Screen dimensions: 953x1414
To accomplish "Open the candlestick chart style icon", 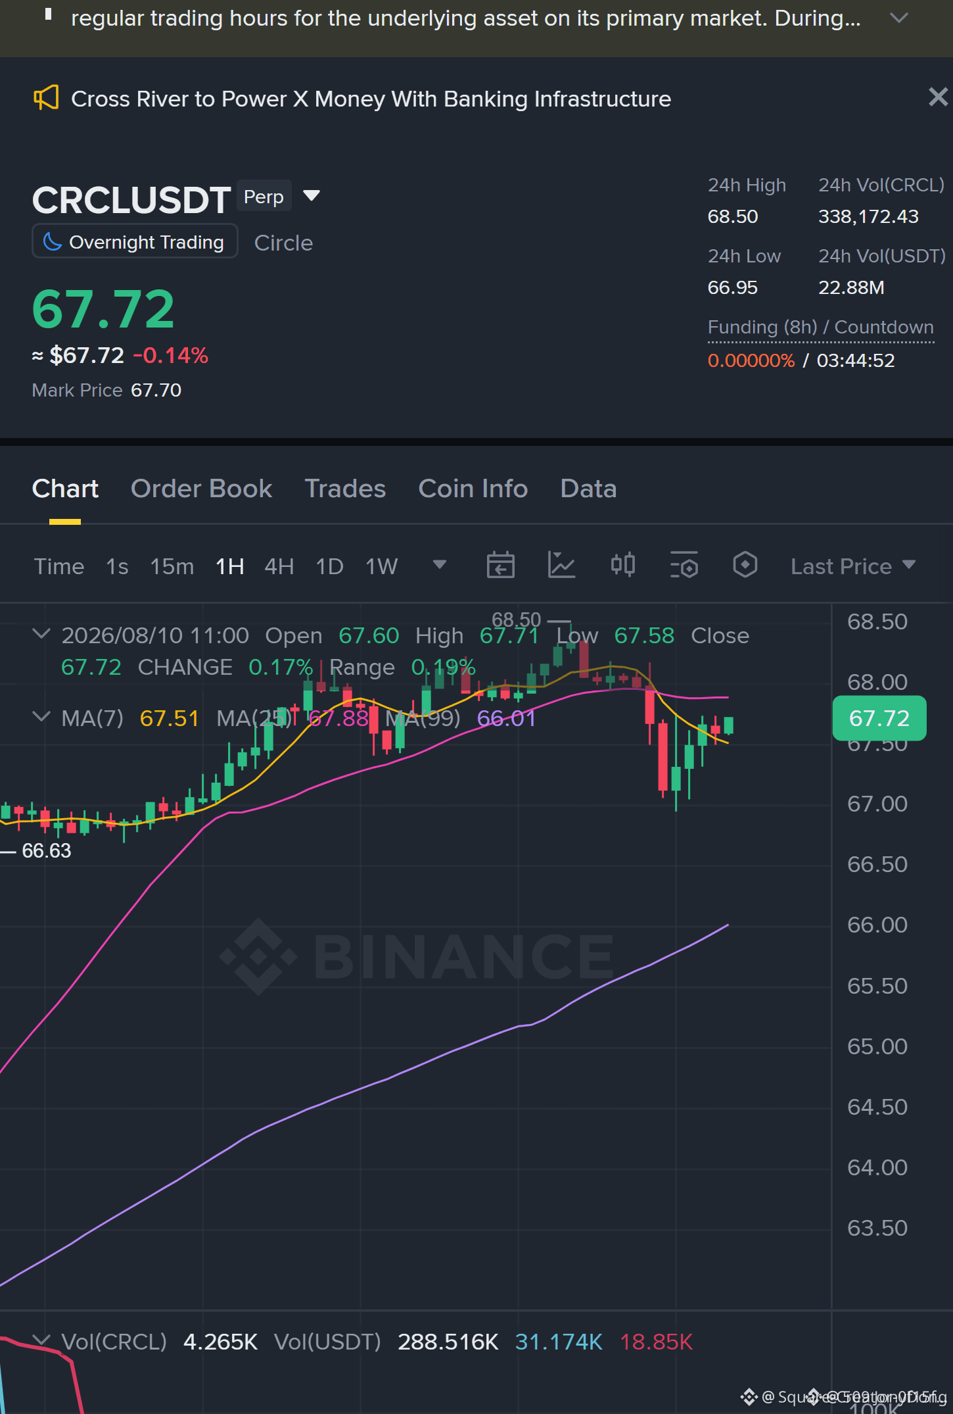I will coord(622,565).
